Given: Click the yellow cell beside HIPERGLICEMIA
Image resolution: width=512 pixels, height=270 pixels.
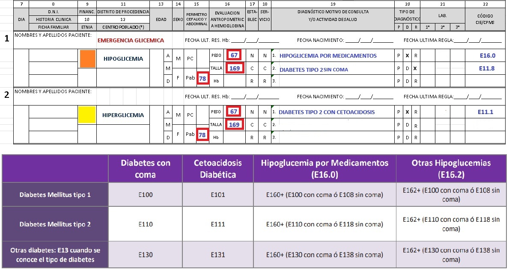Looking at the screenshot, I should pos(87,115).
